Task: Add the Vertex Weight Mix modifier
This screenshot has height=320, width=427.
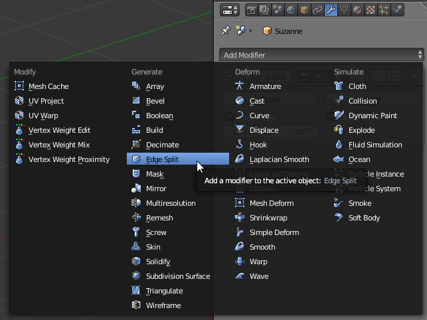Action: pyautogui.click(x=66, y=145)
